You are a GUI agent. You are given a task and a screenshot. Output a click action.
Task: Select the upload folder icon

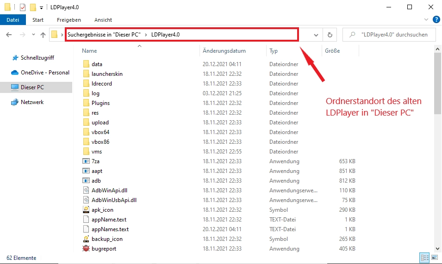click(x=86, y=123)
